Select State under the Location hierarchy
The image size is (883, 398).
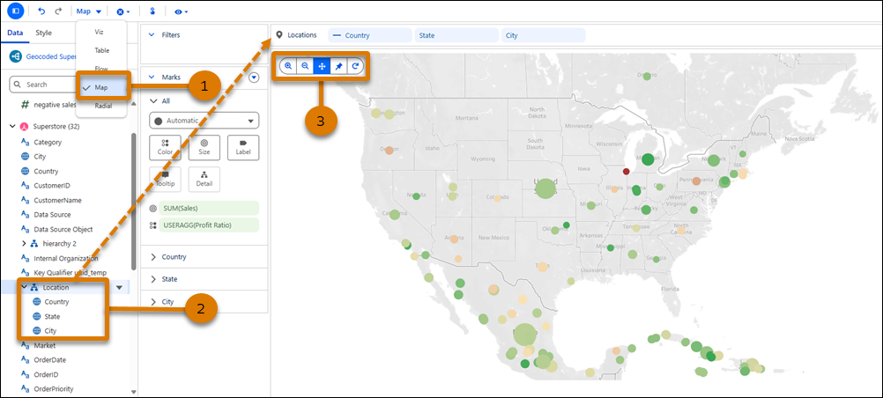(x=52, y=316)
